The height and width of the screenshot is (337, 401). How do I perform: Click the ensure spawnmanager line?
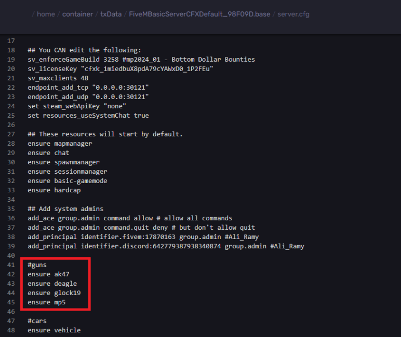(63, 162)
